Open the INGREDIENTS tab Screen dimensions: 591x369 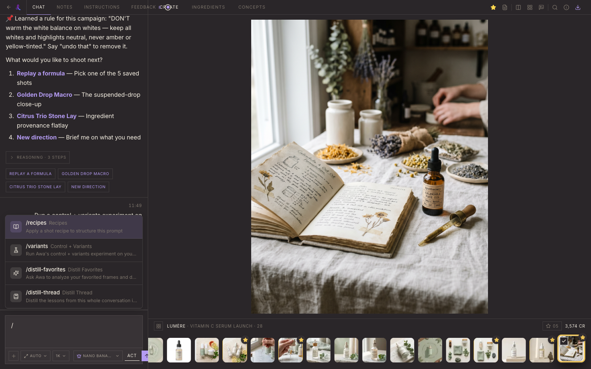(x=208, y=7)
